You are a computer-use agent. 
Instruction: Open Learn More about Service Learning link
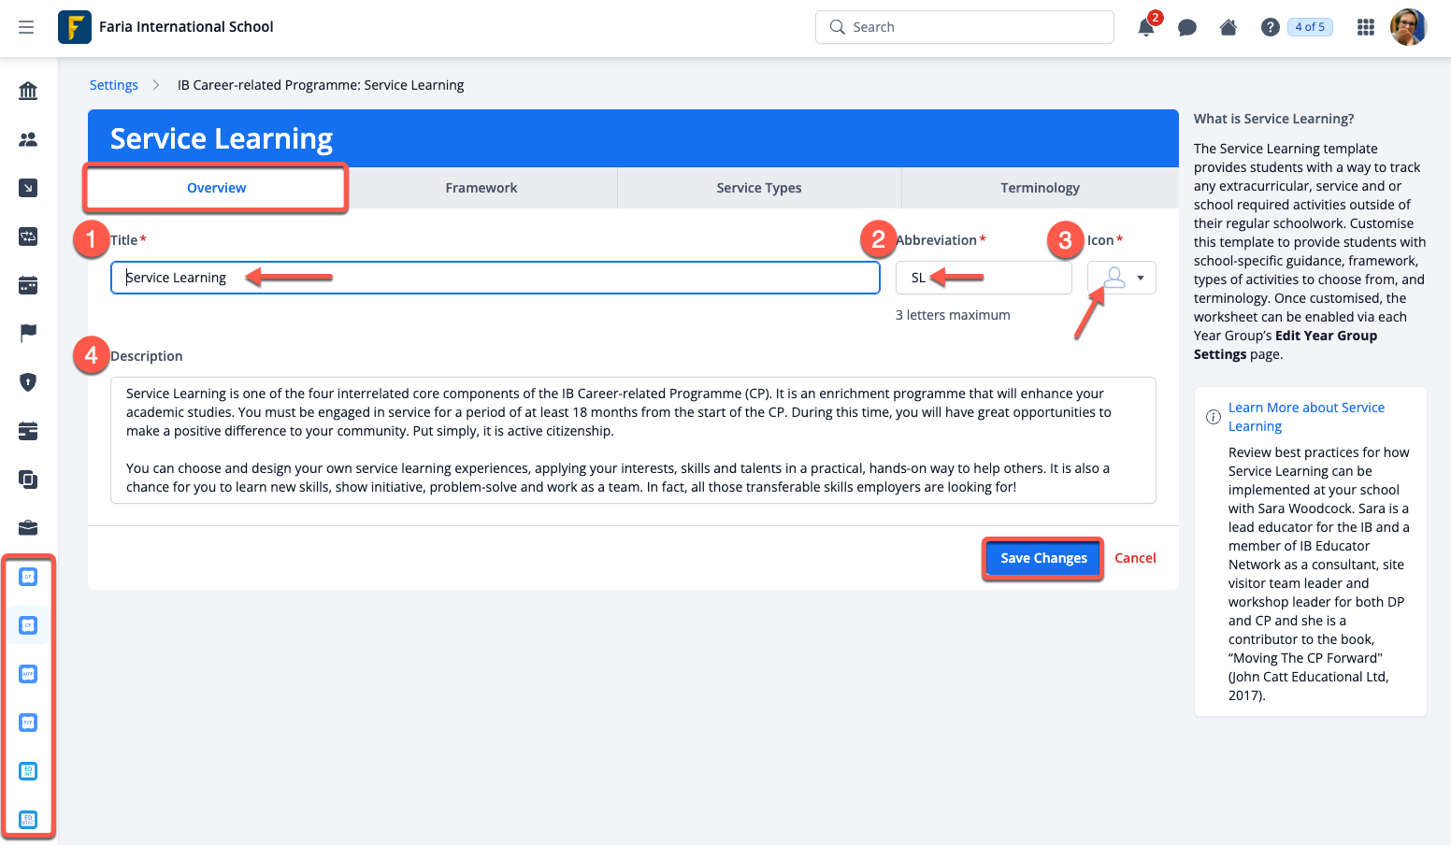pos(1305,417)
